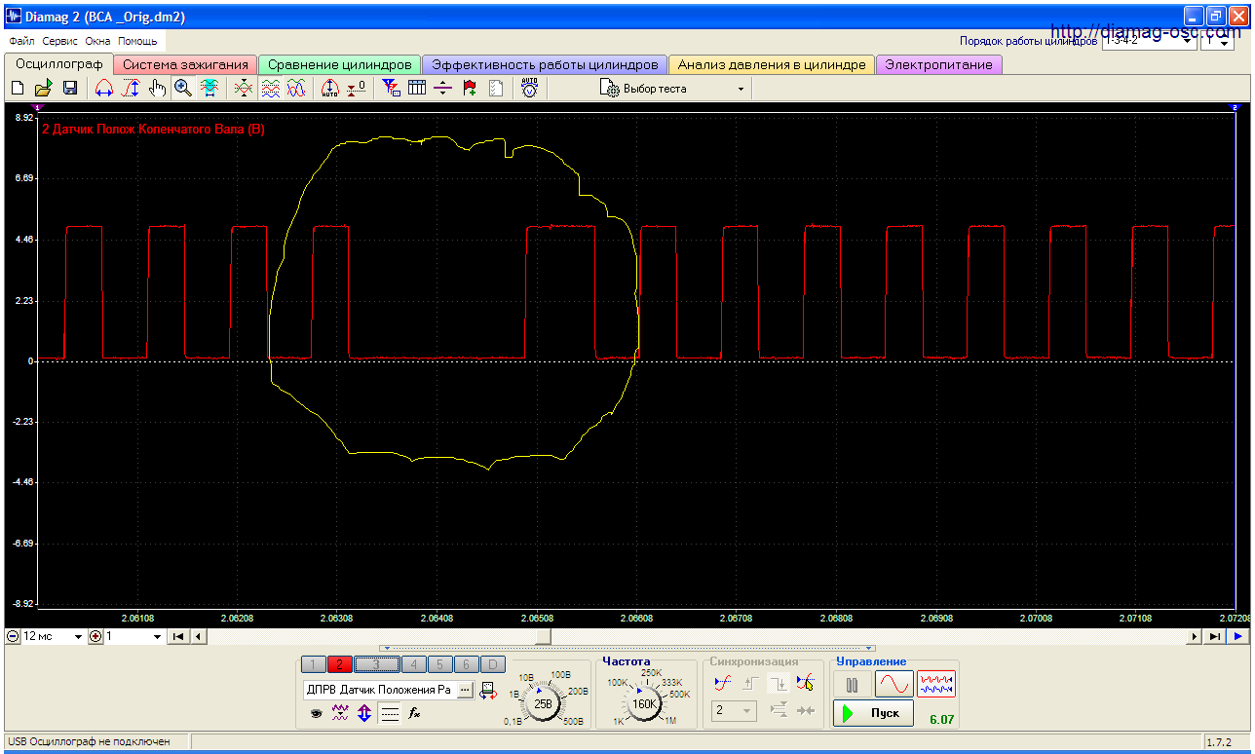The image size is (1255, 754).
Task: Toggle red channel 2 button
Action: click(x=339, y=665)
